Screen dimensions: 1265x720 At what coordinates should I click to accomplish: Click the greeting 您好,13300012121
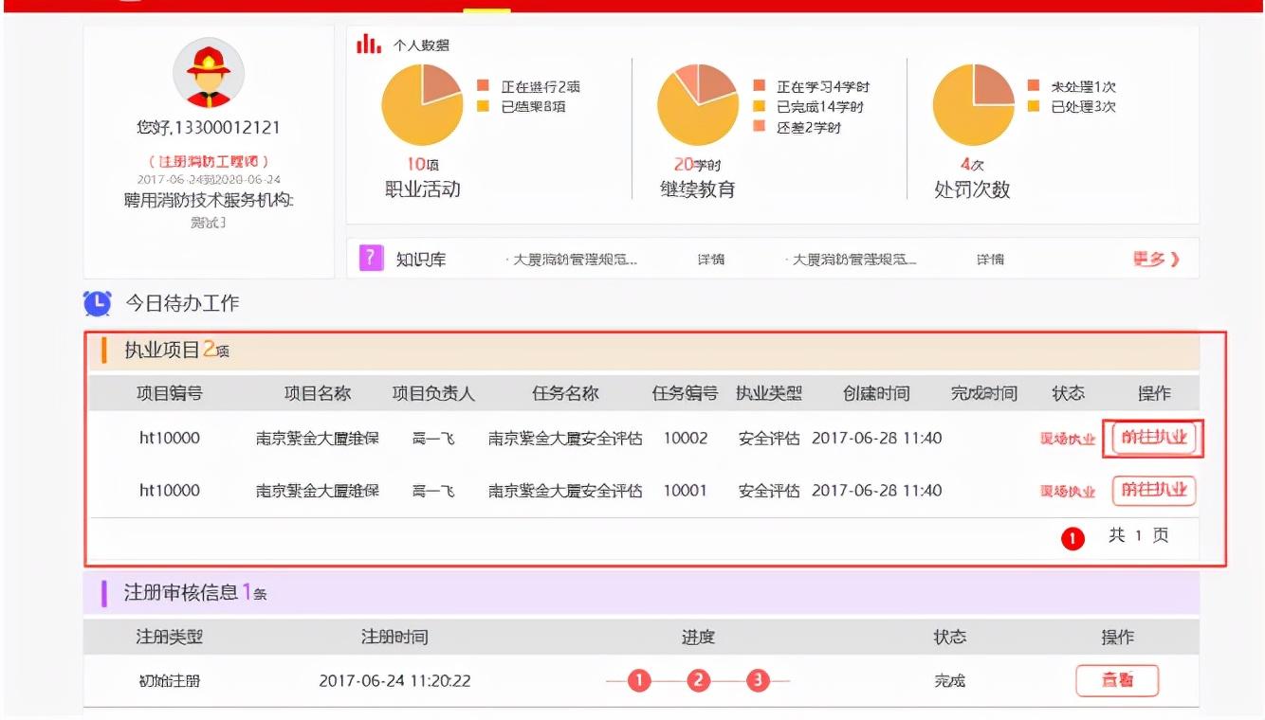coord(209,128)
